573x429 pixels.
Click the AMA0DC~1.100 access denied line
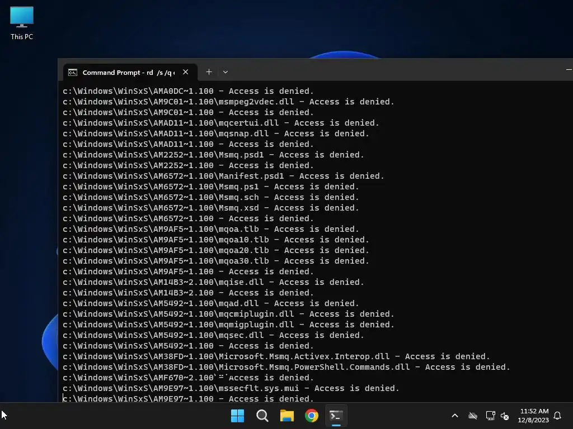188,91
